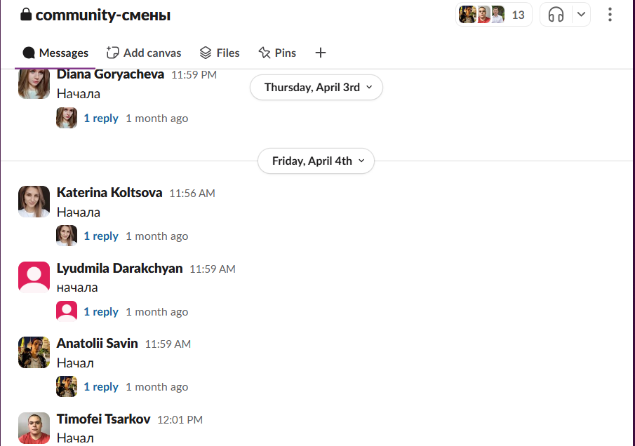
Task: Expand the Thursday, April 3rd date dropdown
Action: [x=316, y=88]
